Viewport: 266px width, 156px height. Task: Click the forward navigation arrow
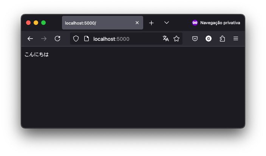click(x=44, y=39)
